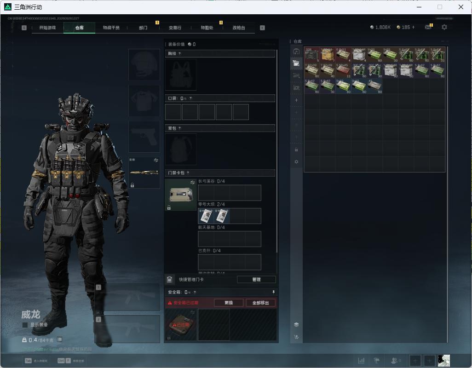Swap the melee knife via arrows icon
Viewport: 472px width, 368px height.
(156, 161)
